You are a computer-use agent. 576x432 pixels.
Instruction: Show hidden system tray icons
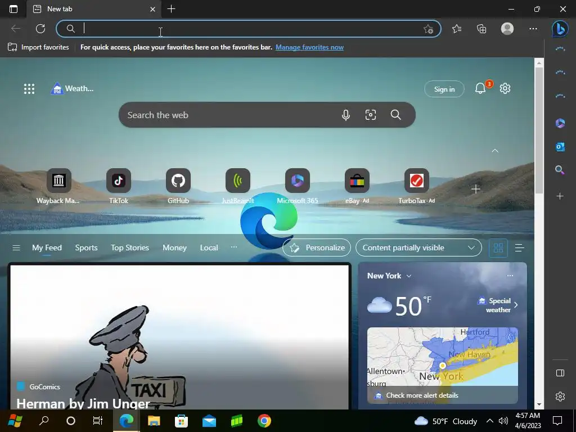(490, 421)
